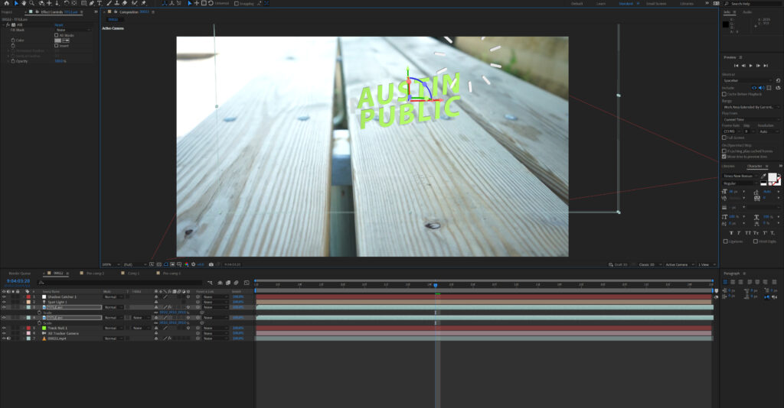Open Classic 3D renderer dropdown
This screenshot has height=408, width=784.
pyautogui.click(x=649, y=264)
